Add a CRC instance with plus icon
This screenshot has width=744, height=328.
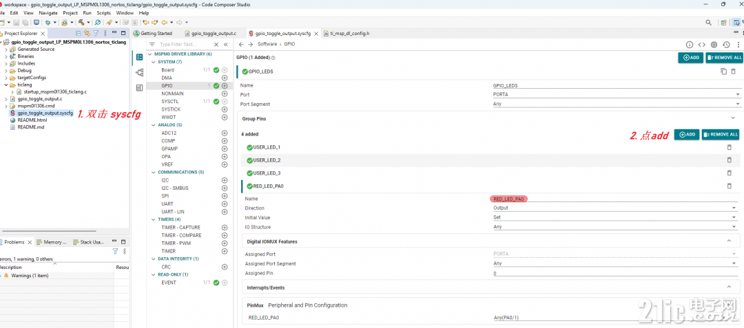(225, 267)
